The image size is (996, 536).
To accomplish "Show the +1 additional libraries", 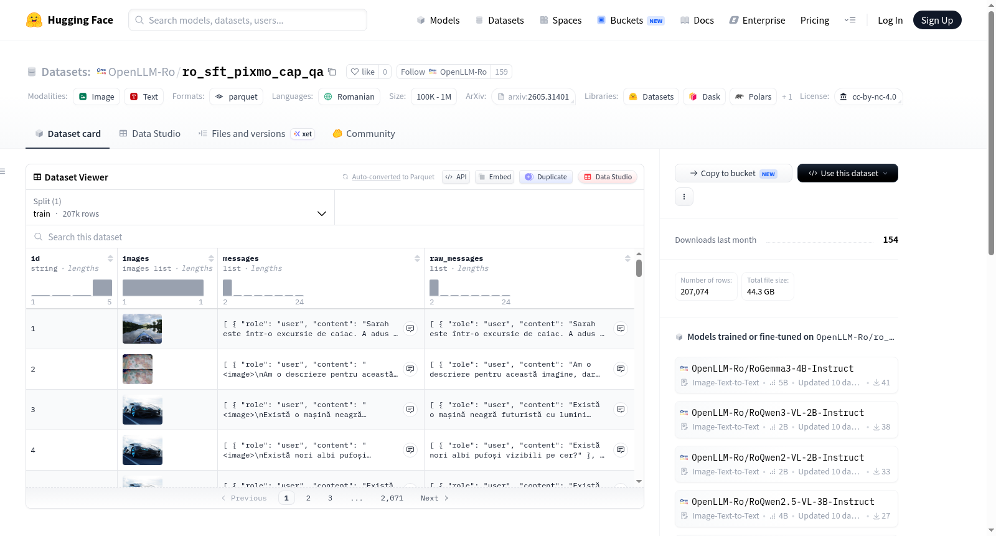I will tap(787, 96).
